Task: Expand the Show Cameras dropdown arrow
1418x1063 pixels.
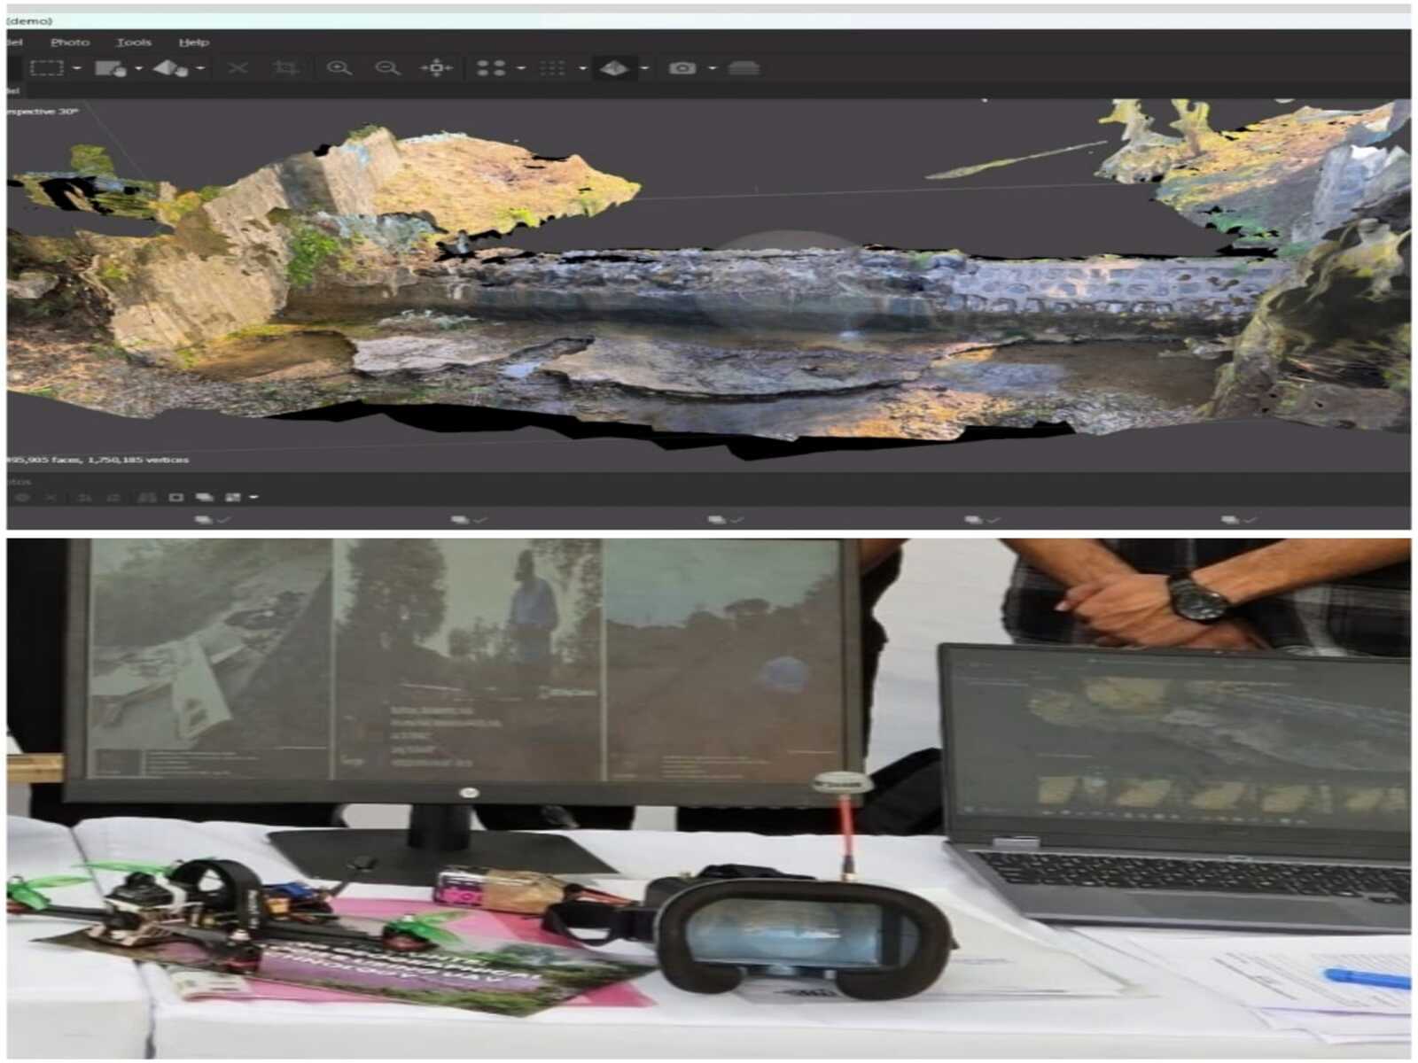Action: (712, 68)
